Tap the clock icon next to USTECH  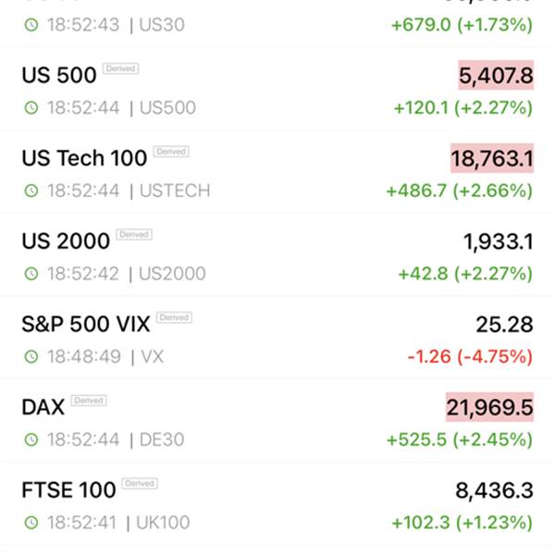[x=31, y=191]
